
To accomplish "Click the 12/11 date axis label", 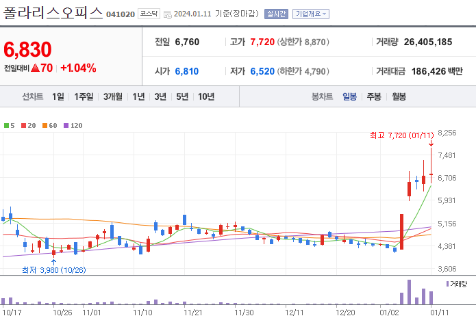I will (295, 313).
